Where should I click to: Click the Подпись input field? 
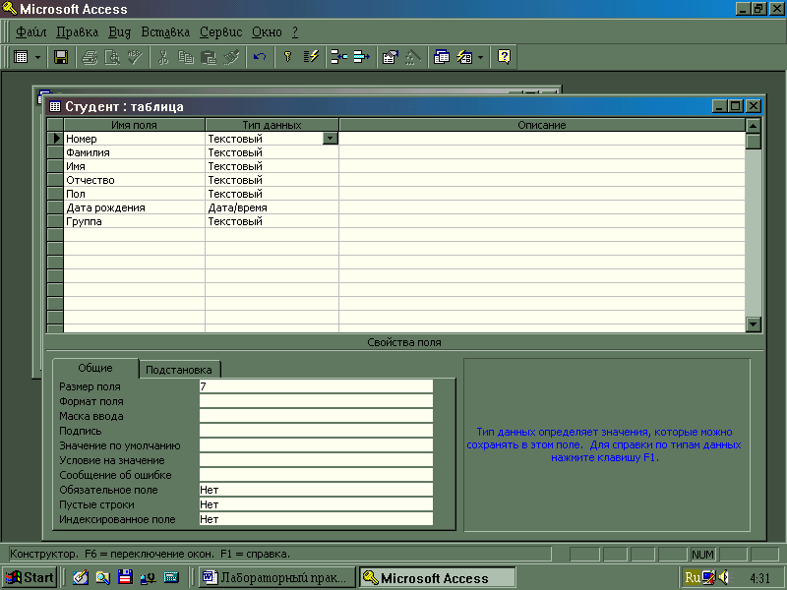(x=316, y=431)
